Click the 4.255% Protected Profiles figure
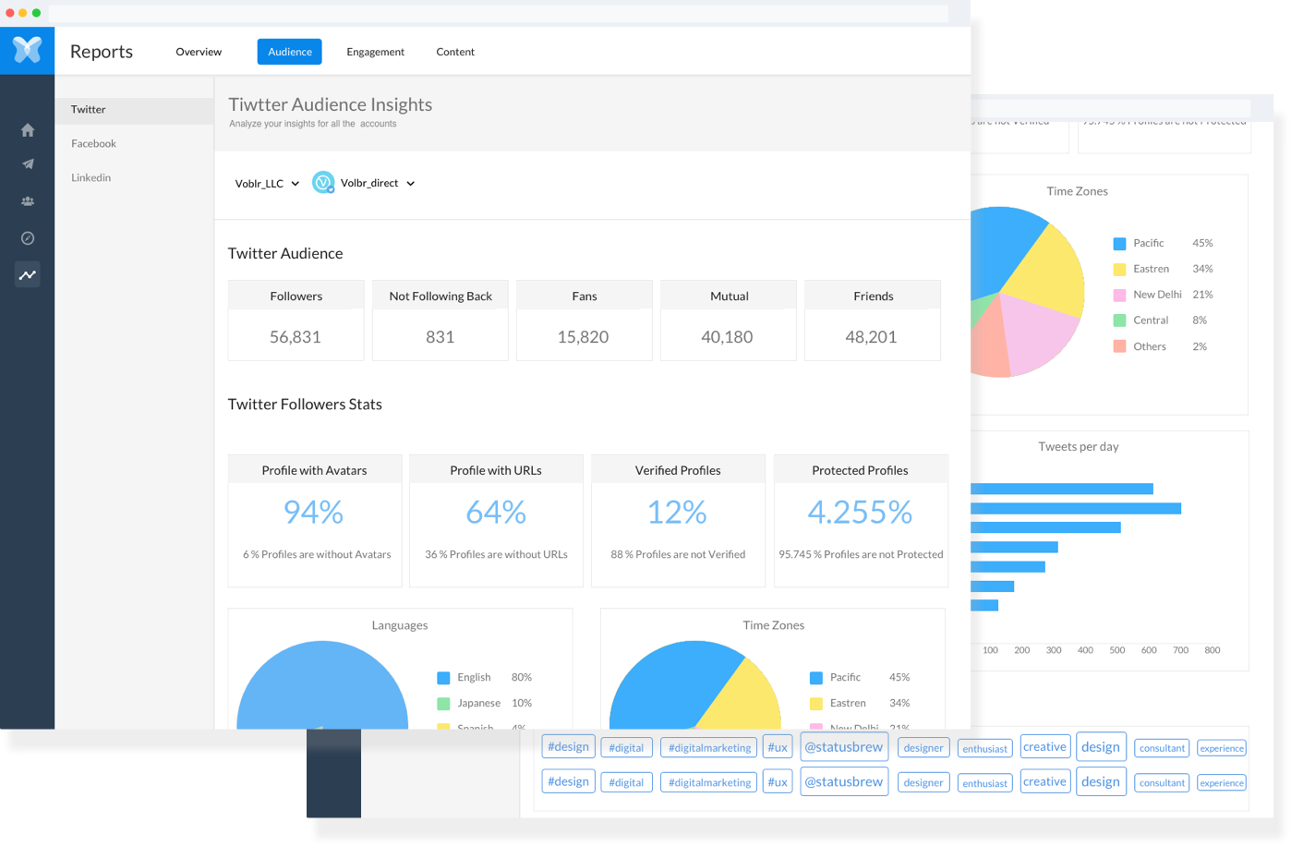 pyautogui.click(x=860, y=512)
